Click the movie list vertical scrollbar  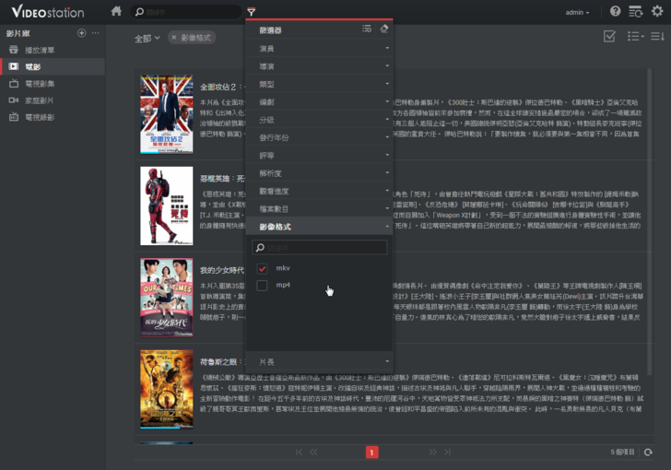649,221
